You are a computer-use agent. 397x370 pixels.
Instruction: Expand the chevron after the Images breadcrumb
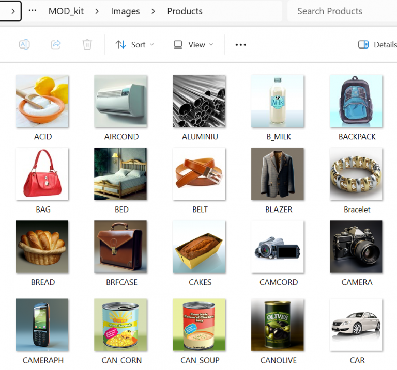click(154, 11)
